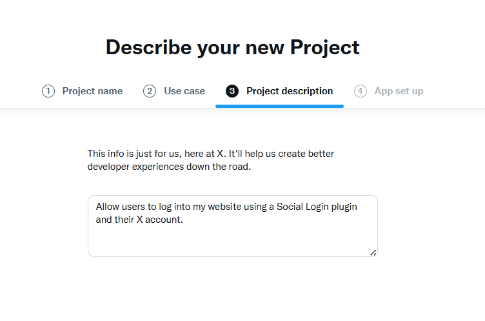Click the word "plugin" in the textarea

[342, 207]
